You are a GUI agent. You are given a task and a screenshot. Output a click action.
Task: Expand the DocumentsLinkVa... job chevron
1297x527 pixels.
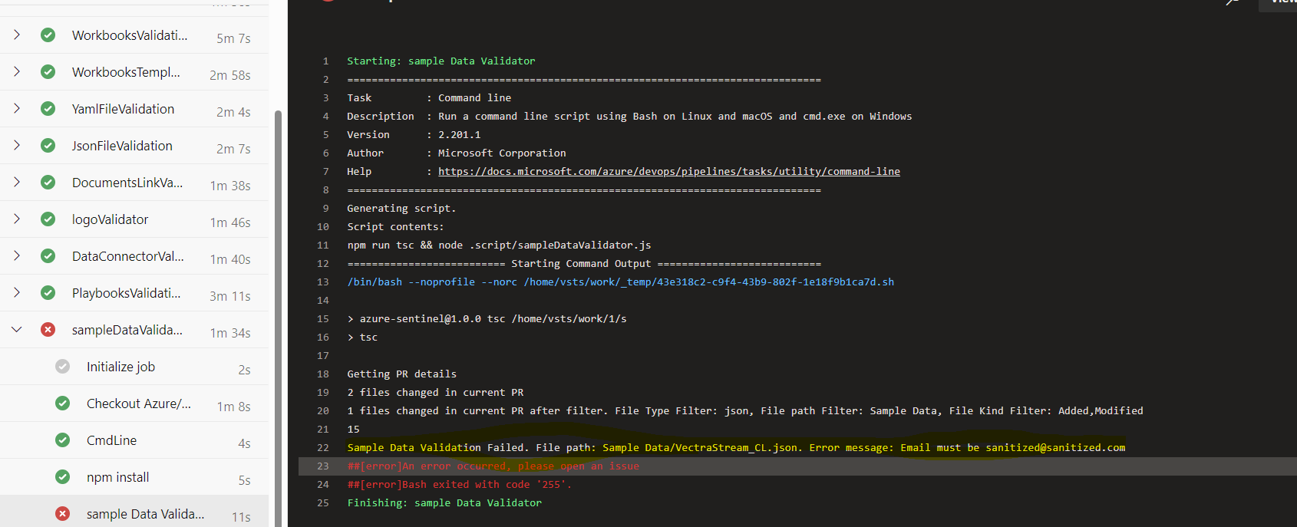[x=17, y=182]
